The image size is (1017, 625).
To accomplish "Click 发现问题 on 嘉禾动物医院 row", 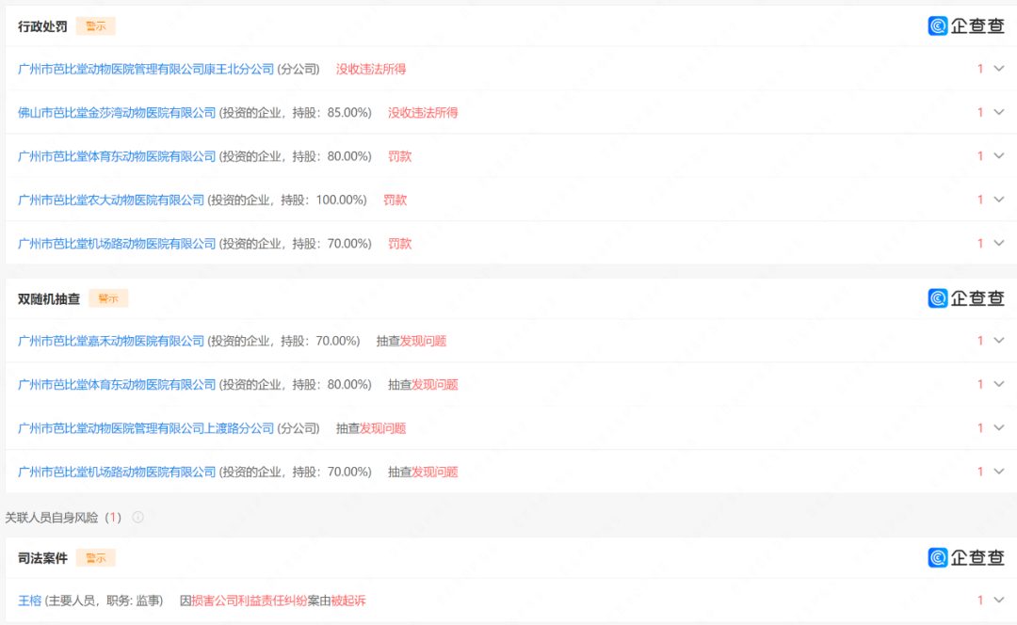I will 423,341.
